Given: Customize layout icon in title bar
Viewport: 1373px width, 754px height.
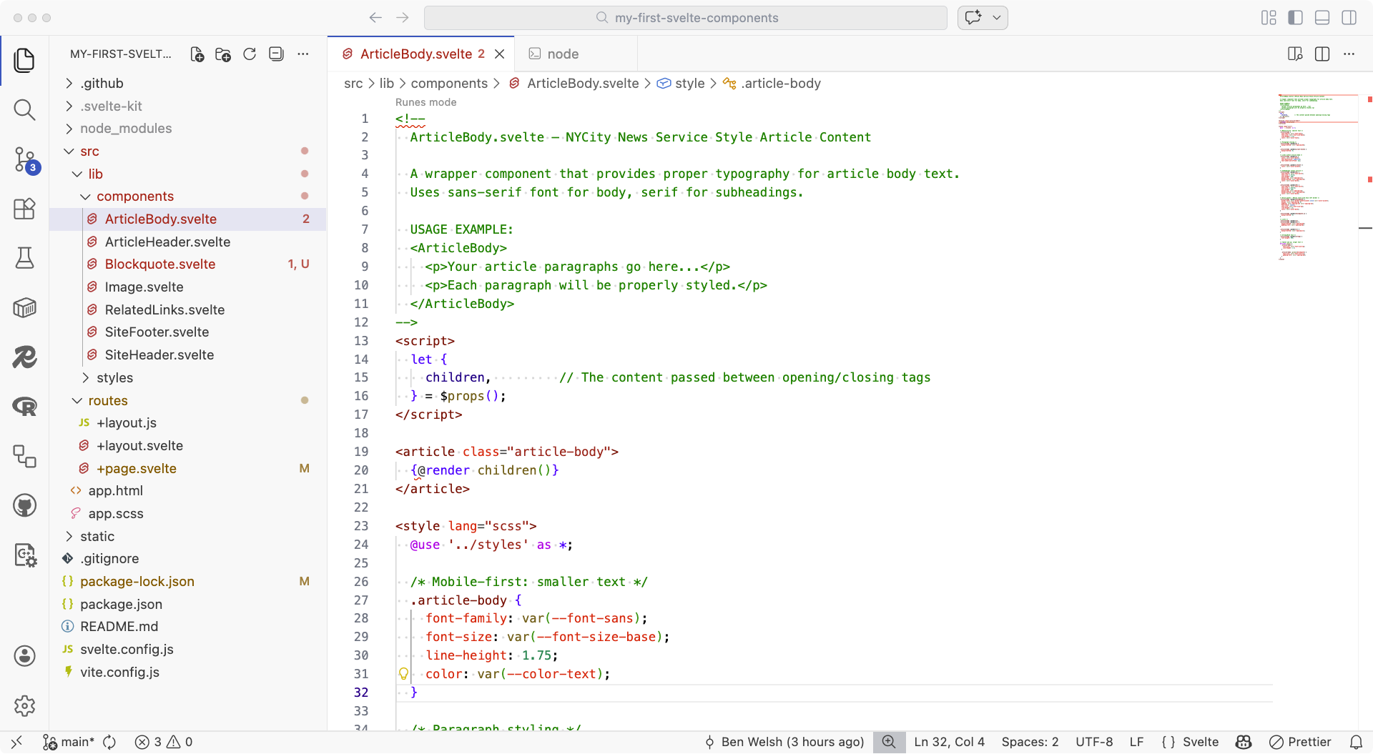Looking at the screenshot, I should 1269,18.
